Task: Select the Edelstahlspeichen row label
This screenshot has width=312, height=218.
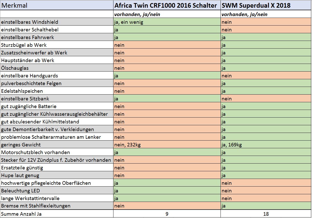Action: pos(56,91)
